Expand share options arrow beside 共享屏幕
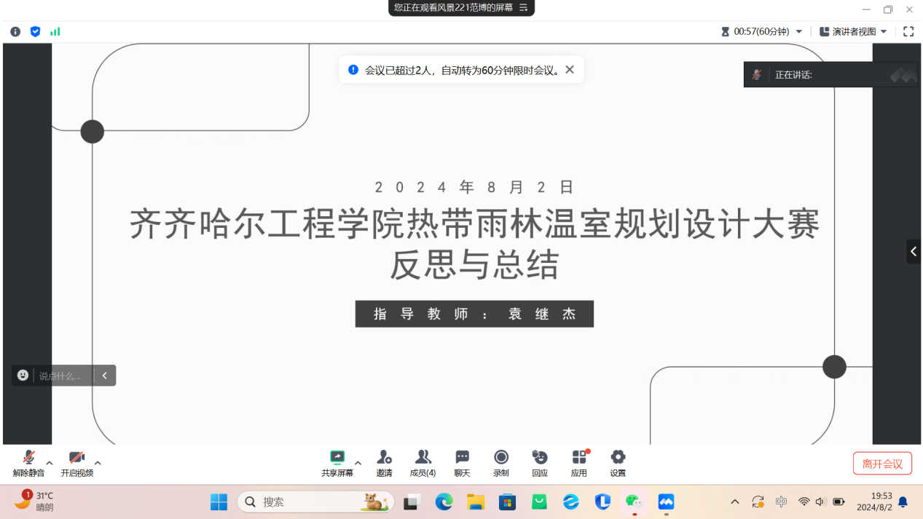This screenshot has height=519, width=923. pos(358,463)
